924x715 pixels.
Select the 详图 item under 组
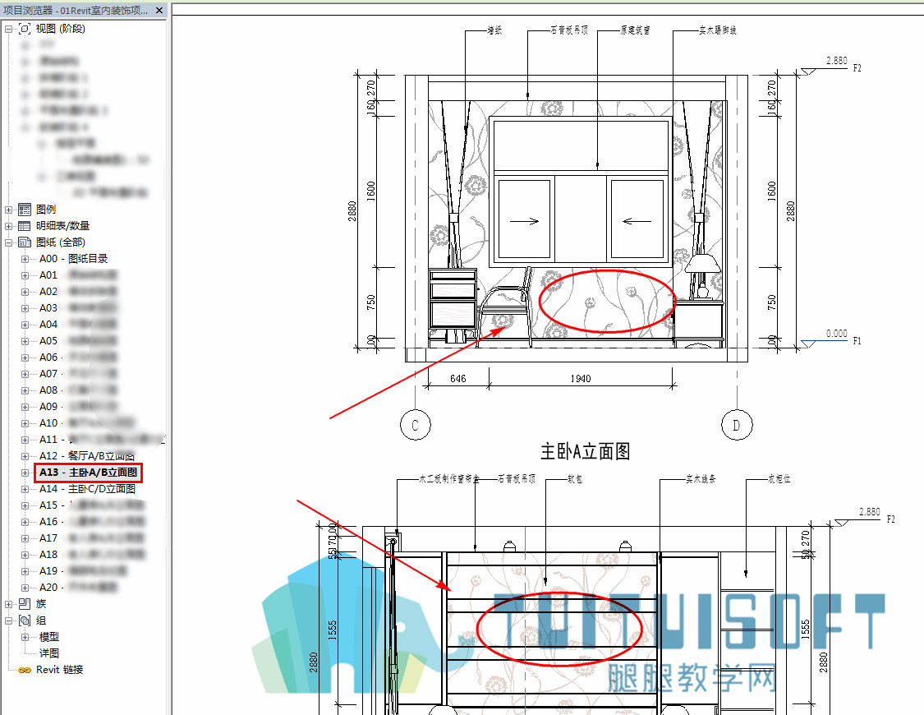click(x=49, y=653)
